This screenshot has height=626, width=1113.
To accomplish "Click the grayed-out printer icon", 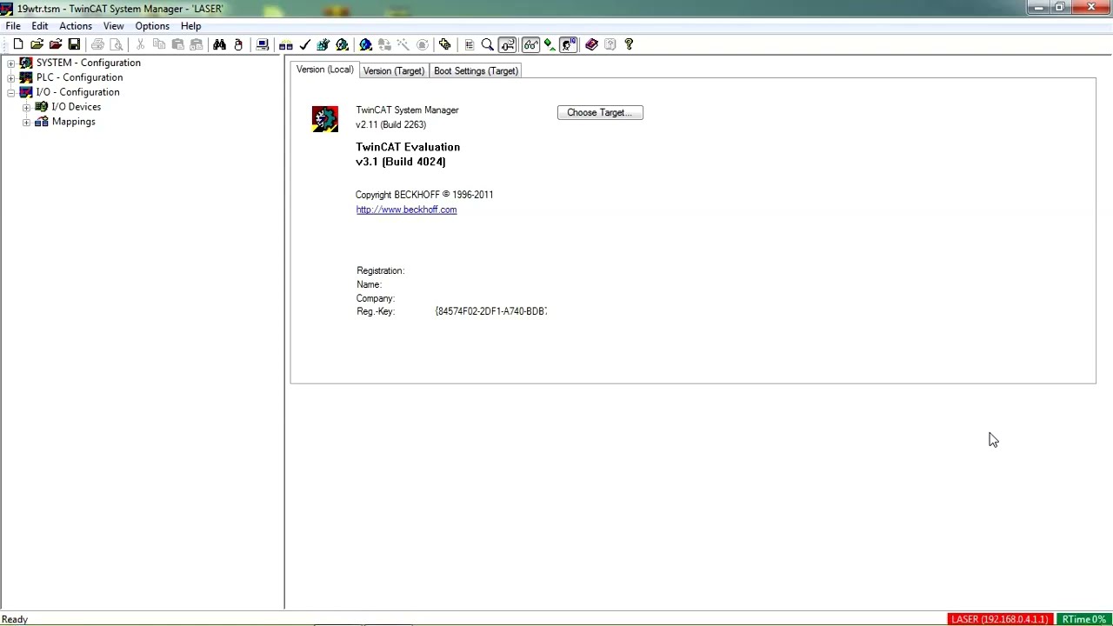I will click(x=97, y=44).
